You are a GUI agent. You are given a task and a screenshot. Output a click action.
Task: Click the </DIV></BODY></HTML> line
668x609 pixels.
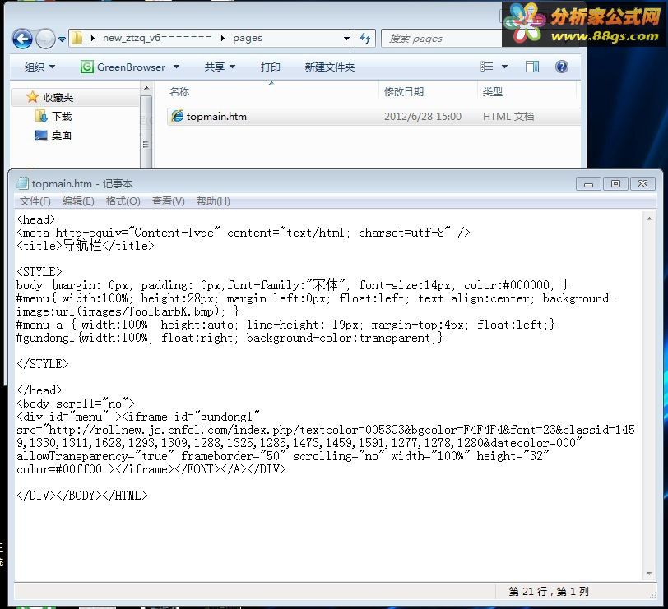click(x=81, y=496)
